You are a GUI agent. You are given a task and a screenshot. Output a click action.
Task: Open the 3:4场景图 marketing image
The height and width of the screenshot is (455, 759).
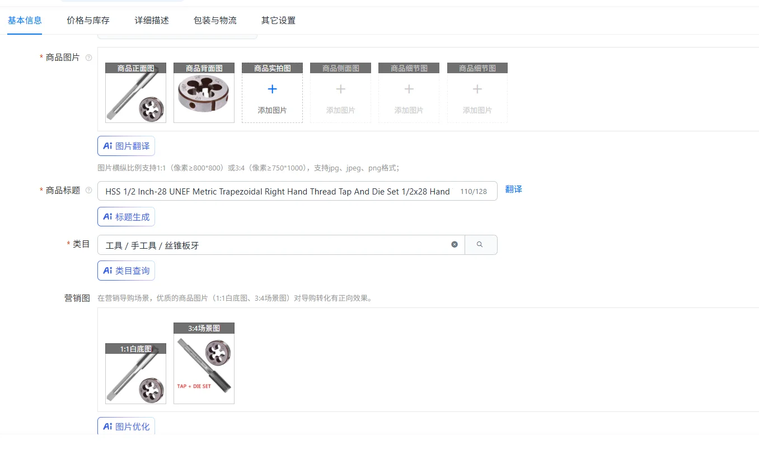(204, 363)
